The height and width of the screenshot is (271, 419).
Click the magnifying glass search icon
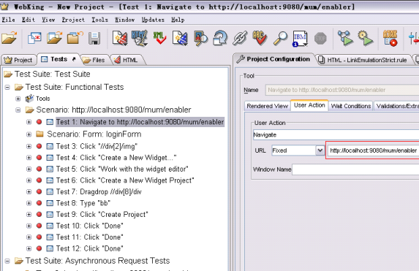coord(280,38)
